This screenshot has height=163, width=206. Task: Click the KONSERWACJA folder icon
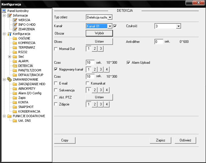15,112
